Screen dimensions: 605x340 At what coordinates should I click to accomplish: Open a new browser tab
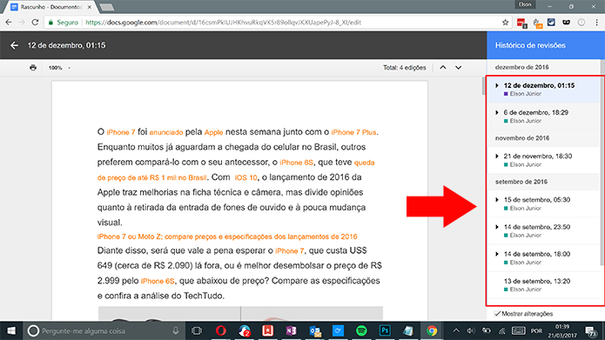click(x=106, y=7)
